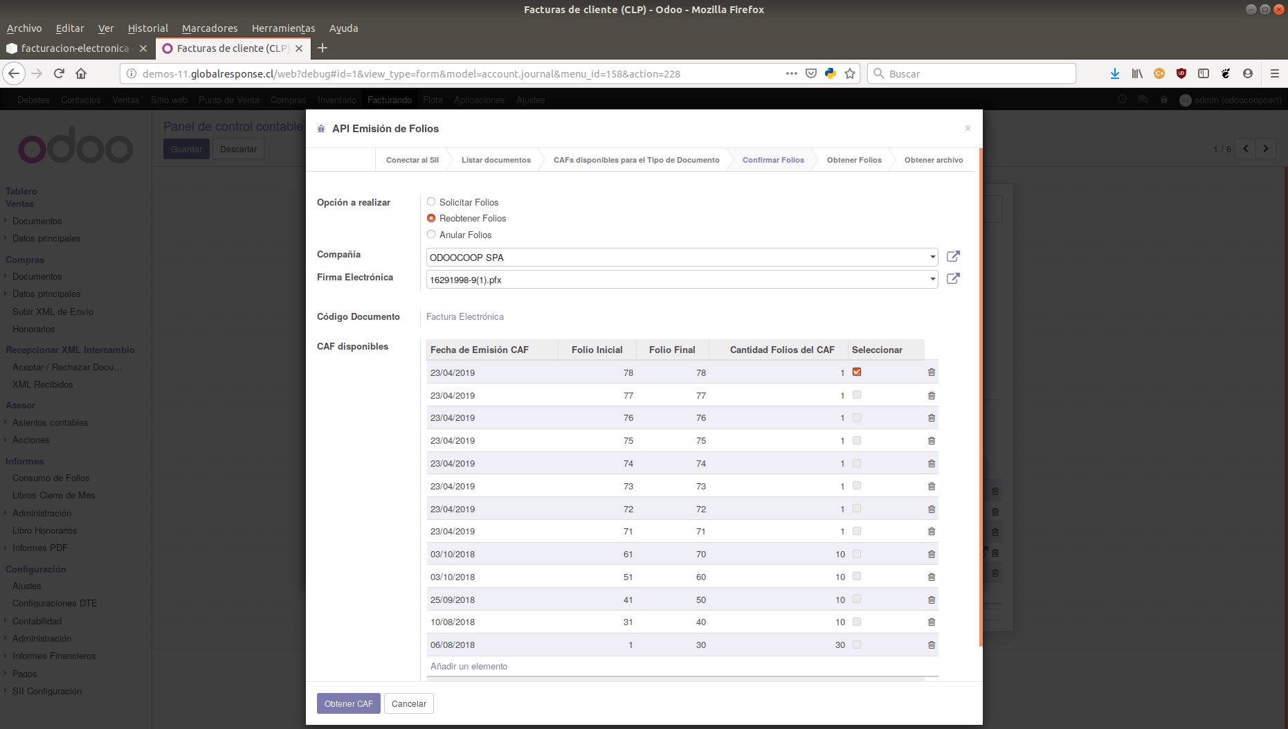The height and width of the screenshot is (729, 1288).
Task: Navigate to the next record with the right pager arrow
Action: [x=1266, y=148]
